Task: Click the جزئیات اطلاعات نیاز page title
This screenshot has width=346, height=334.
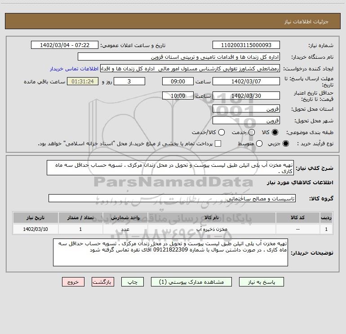Action: point(306,22)
